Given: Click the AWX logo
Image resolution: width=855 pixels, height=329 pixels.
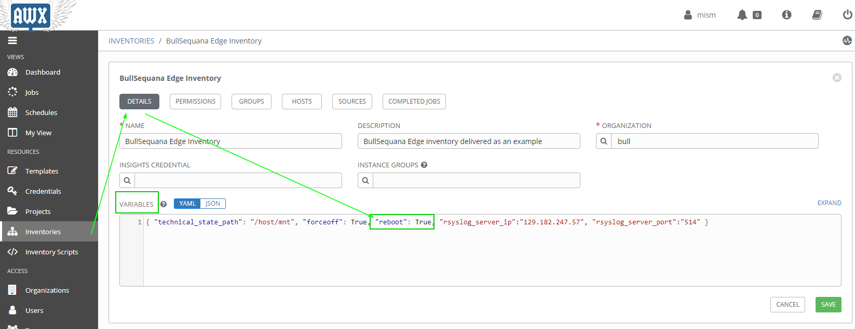Looking at the screenshot, I should click(x=31, y=15).
